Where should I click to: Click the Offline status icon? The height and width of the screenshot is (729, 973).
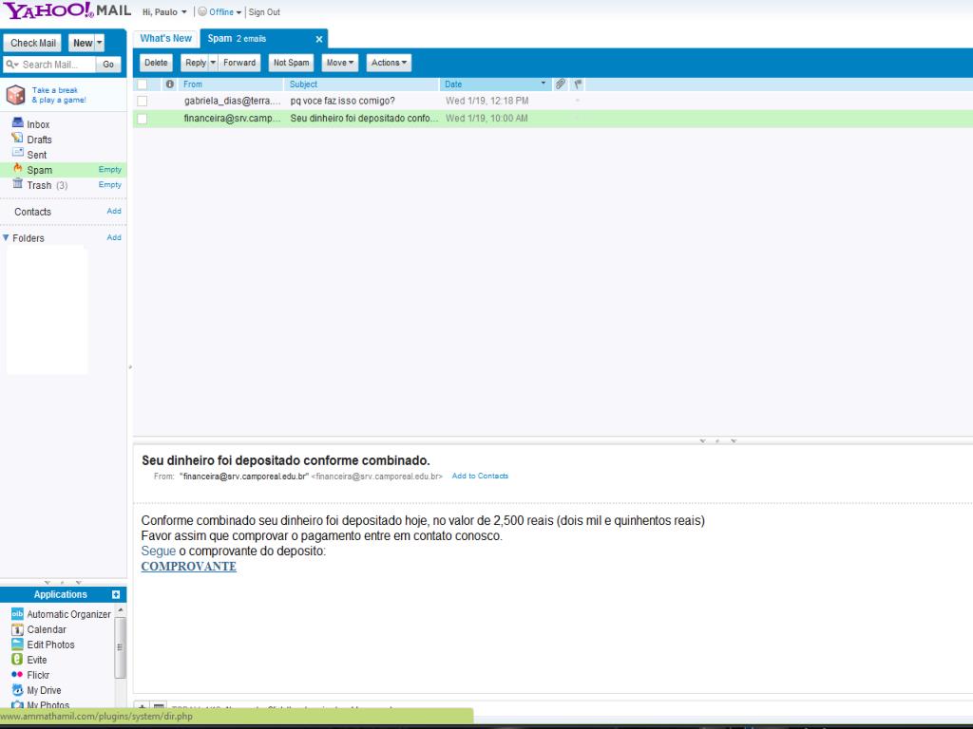[202, 11]
